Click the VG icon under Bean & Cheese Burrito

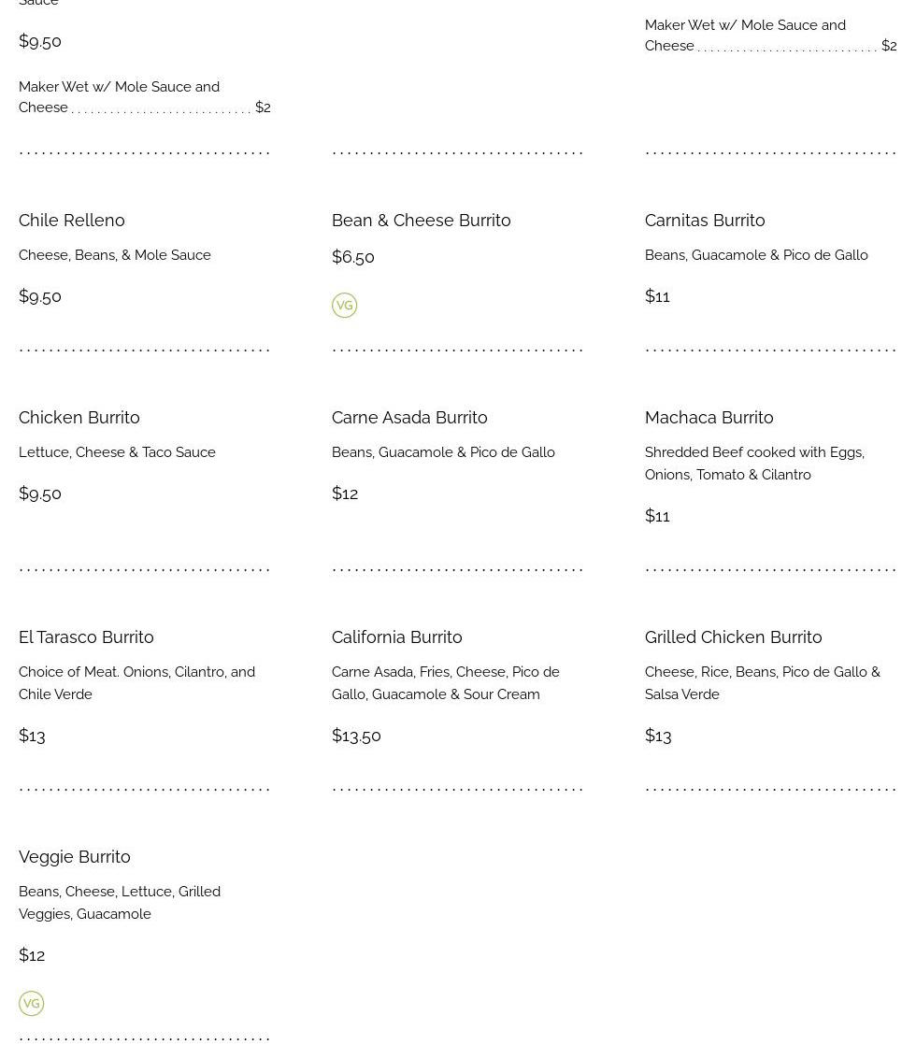(344, 306)
